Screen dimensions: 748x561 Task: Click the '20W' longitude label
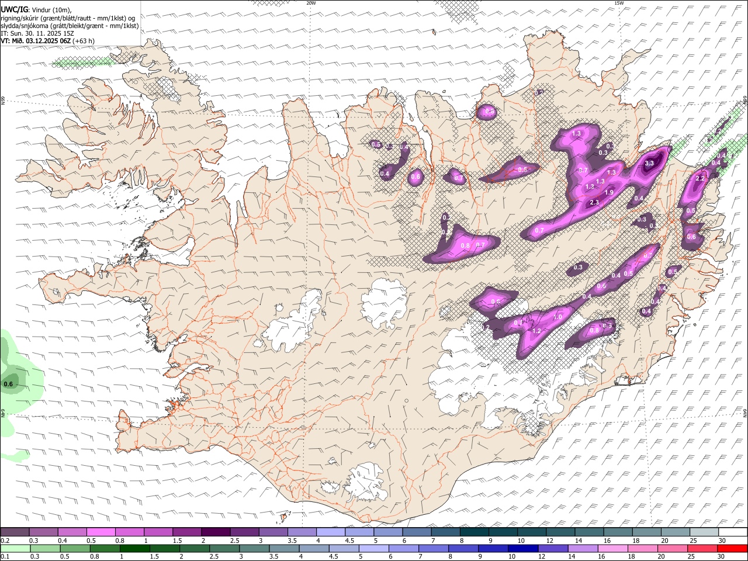(311, 3)
